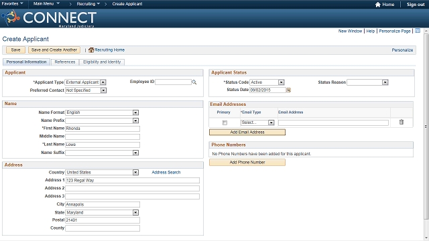Click the page layout icon beside Personalize Page

[418, 31]
